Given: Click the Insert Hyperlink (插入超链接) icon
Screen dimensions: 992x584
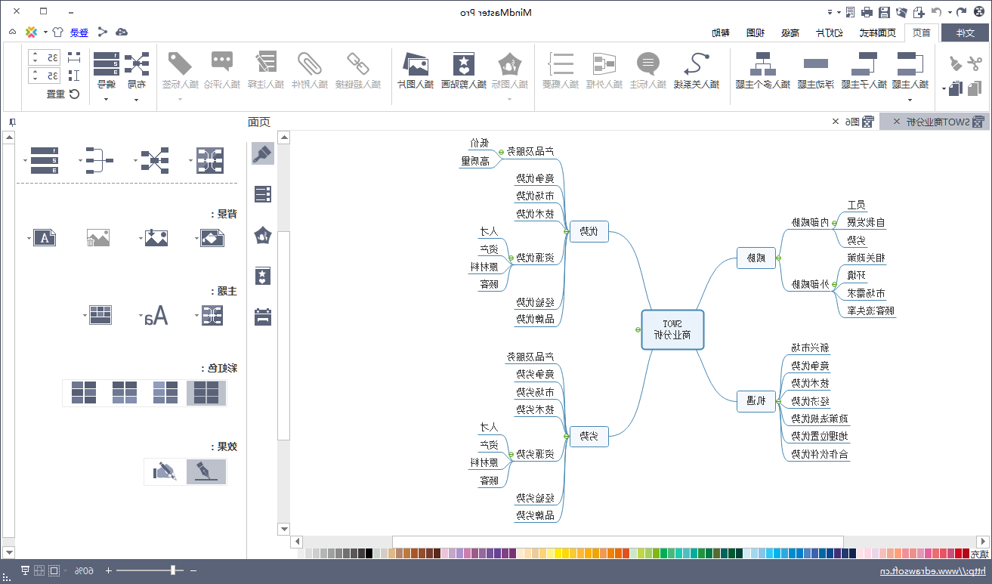Looking at the screenshot, I should click(357, 64).
